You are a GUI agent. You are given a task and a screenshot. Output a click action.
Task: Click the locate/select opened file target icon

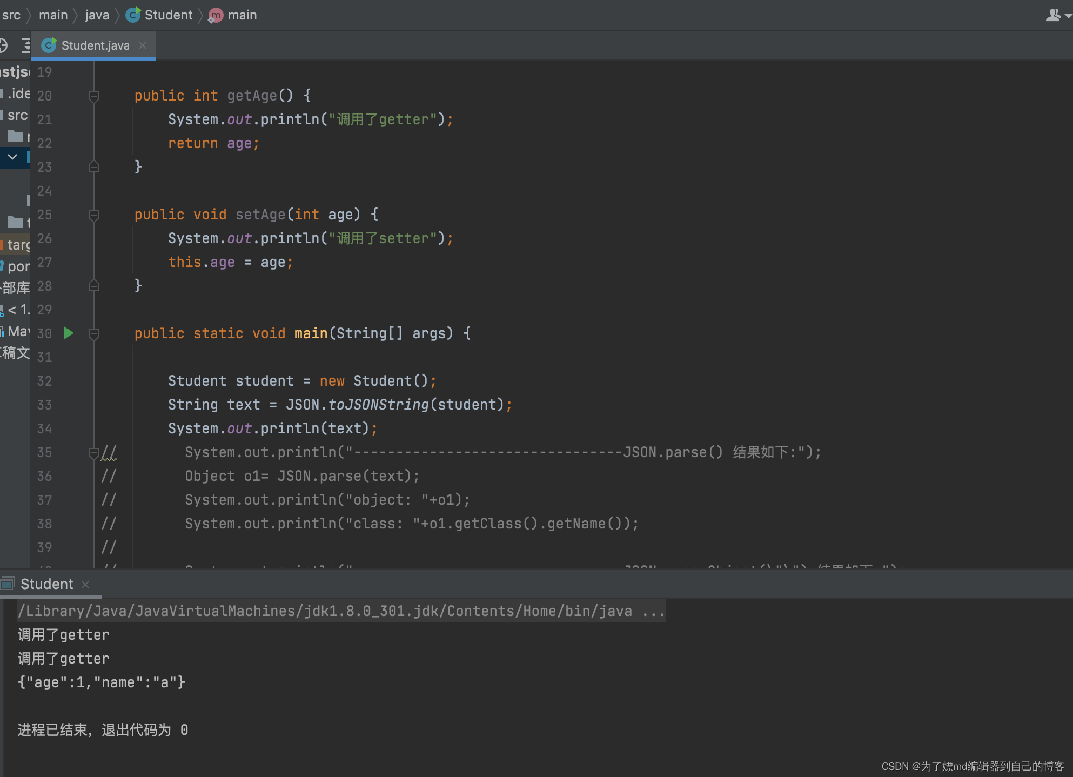[3, 45]
